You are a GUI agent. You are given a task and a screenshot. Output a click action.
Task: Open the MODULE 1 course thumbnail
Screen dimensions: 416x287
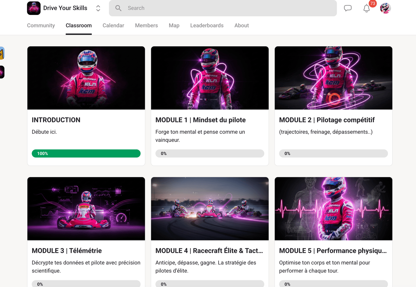pyautogui.click(x=210, y=78)
